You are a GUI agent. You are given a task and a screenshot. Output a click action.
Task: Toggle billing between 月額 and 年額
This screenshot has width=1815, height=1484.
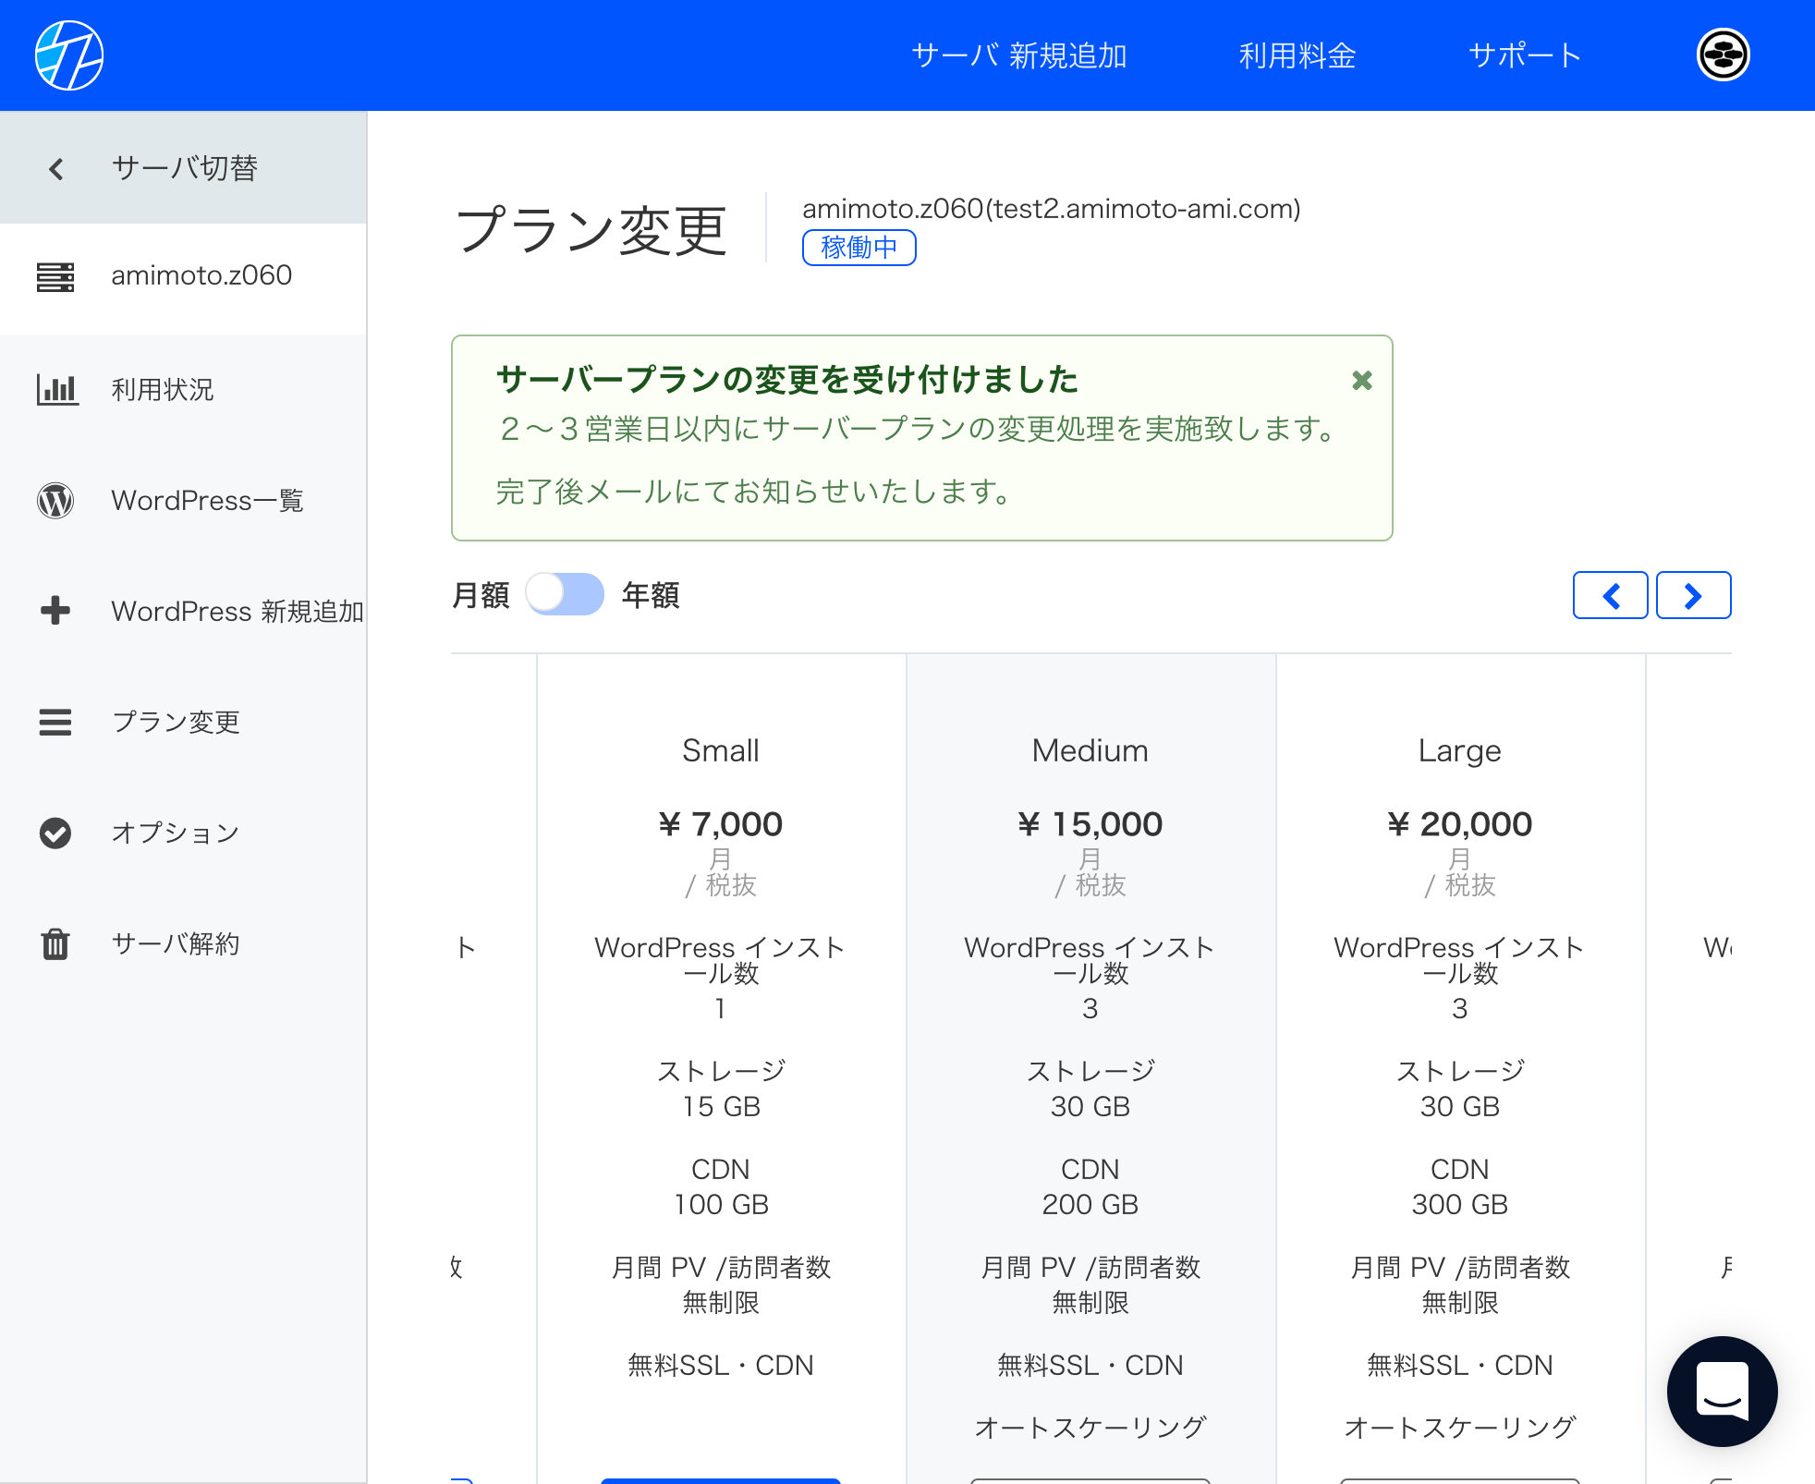coord(565,594)
